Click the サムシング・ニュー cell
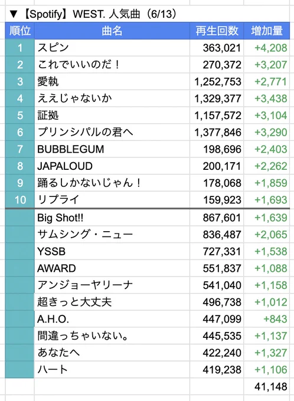 pos(112,235)
